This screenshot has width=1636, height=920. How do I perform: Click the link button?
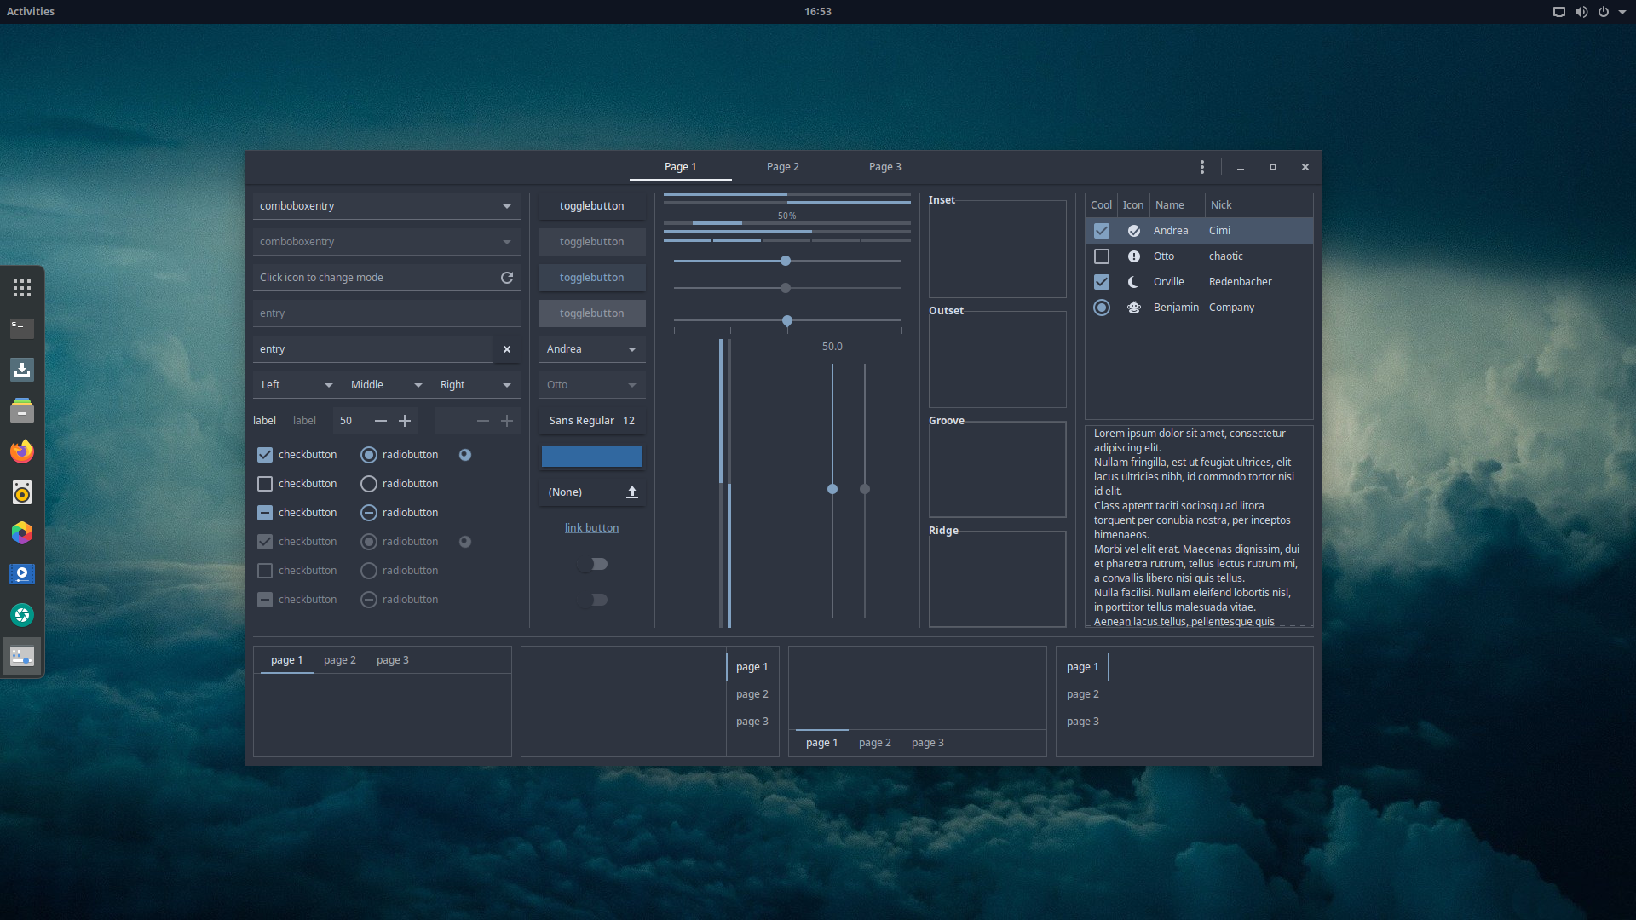coord(591,528)
